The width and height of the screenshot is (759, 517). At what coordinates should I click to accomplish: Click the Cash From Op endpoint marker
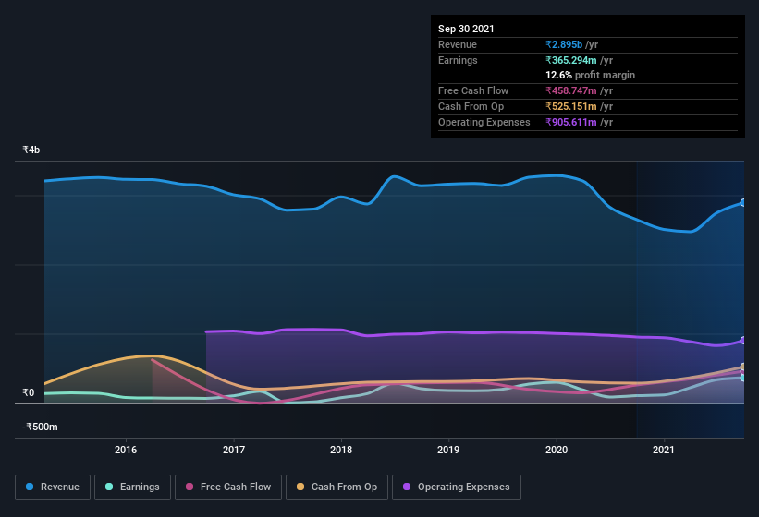(x=743, y=367)
